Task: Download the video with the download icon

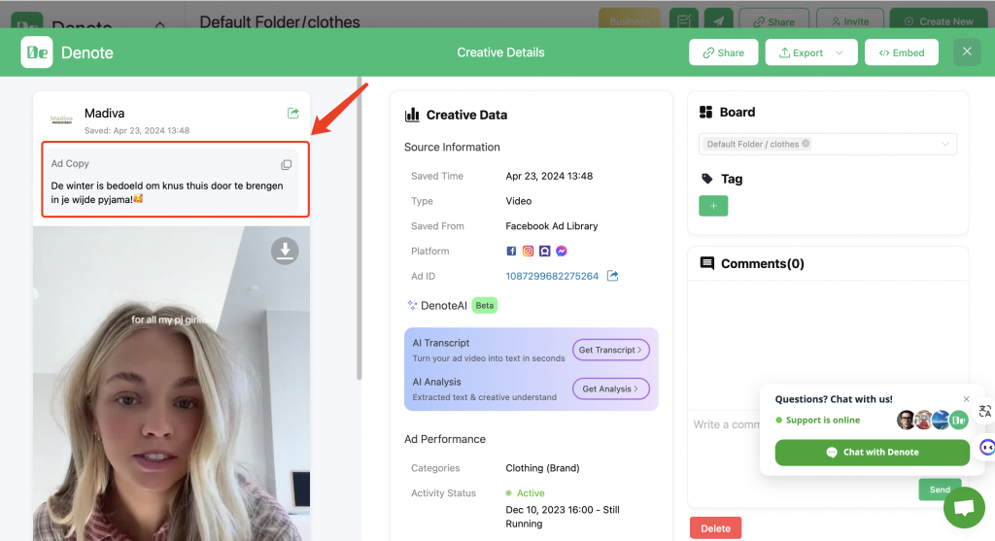Action: (285, 252)
